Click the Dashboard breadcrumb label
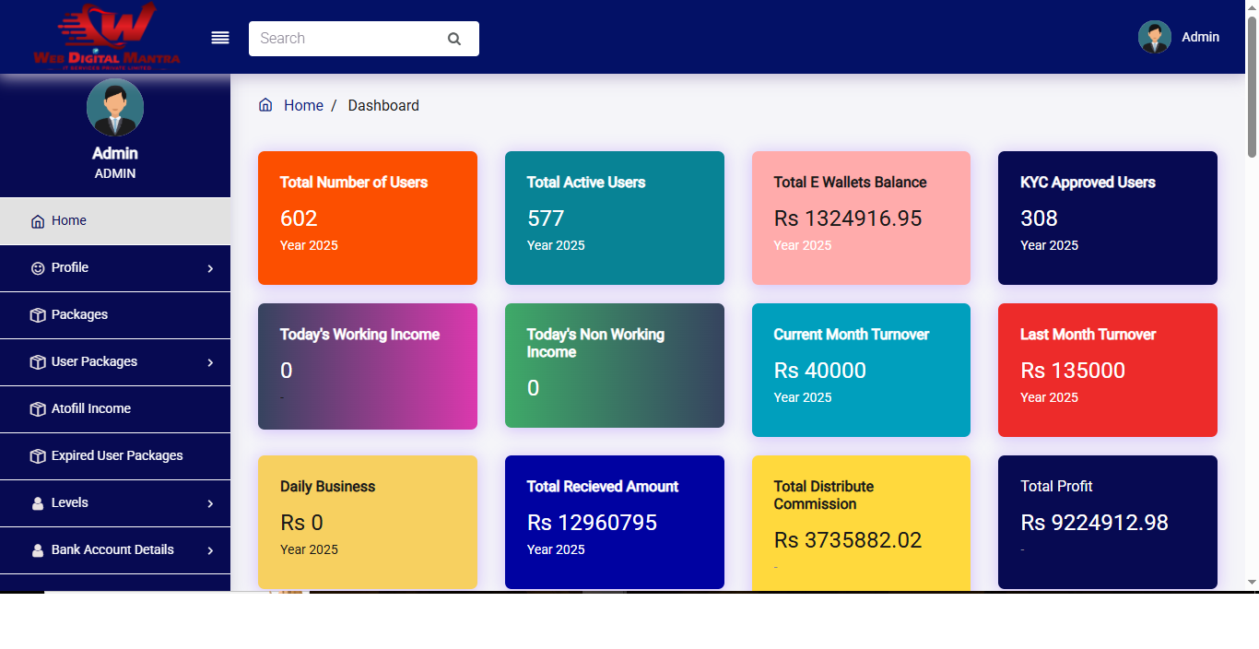1259x649 pixels. pyautogui.click(x=383, y=105)
